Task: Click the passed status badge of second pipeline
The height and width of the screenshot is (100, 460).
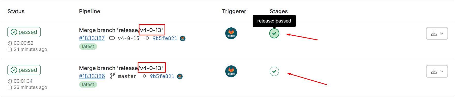Action: pyautogui.click(x=24, y=70)
